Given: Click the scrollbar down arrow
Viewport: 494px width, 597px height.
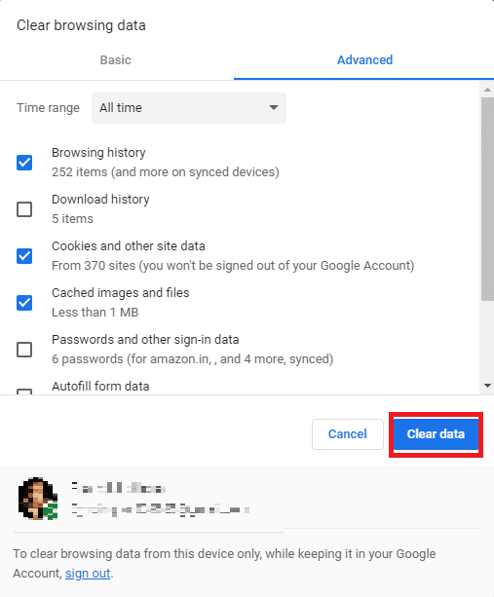Looking at the screenshot, I should point(487,386).
